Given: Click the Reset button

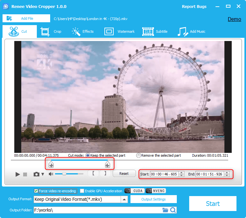Looking at the screenshot, I should click(x=124, y=174).
